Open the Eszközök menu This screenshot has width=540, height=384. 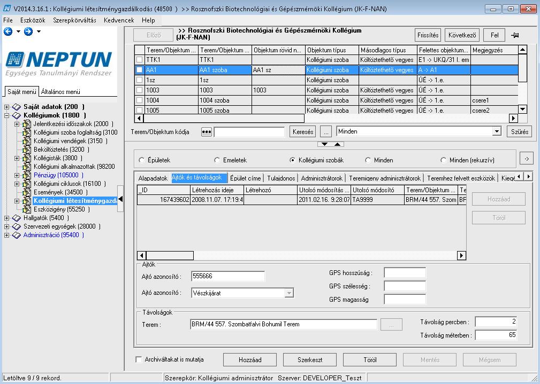click(33, 20)
